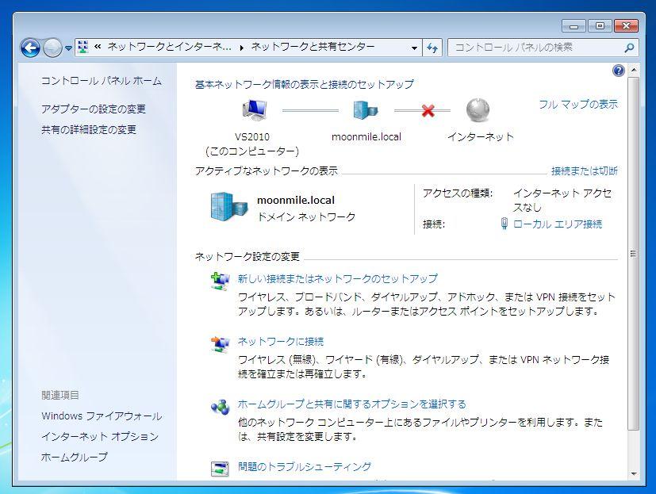Click the コントロール パネルの検索 search field

coord(535,48)
